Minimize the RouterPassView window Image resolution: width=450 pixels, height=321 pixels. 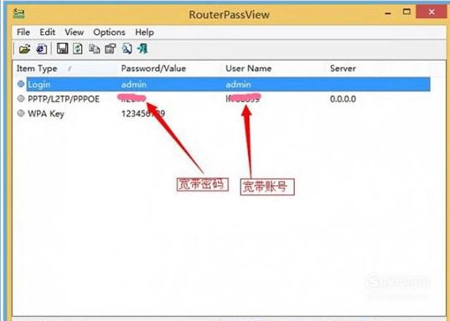388,13
